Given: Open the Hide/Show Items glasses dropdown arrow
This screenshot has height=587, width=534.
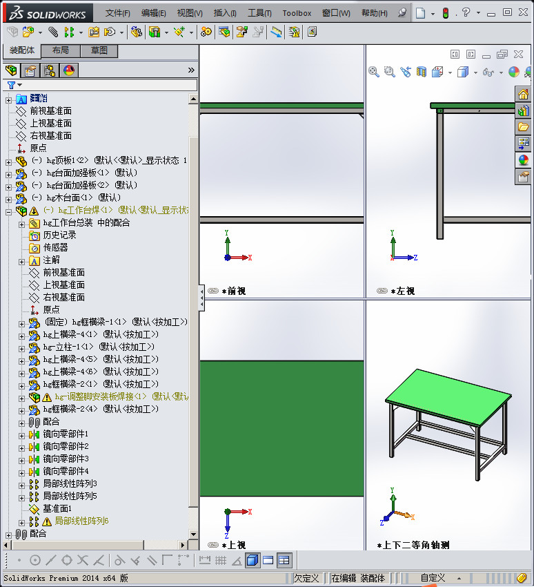Looking at the screenshot, I should pyautogui.click(x=501, y=73).
